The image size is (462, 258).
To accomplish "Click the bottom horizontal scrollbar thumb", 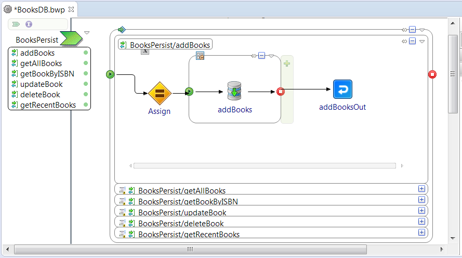I will click(190, 250).
